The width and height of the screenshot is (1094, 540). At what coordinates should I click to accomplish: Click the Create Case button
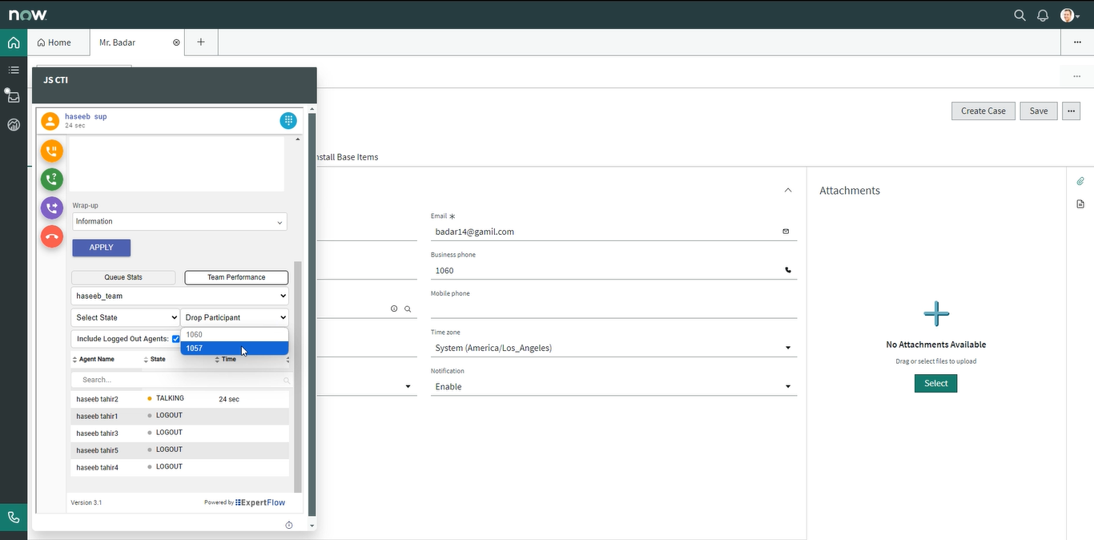(983, 111)
